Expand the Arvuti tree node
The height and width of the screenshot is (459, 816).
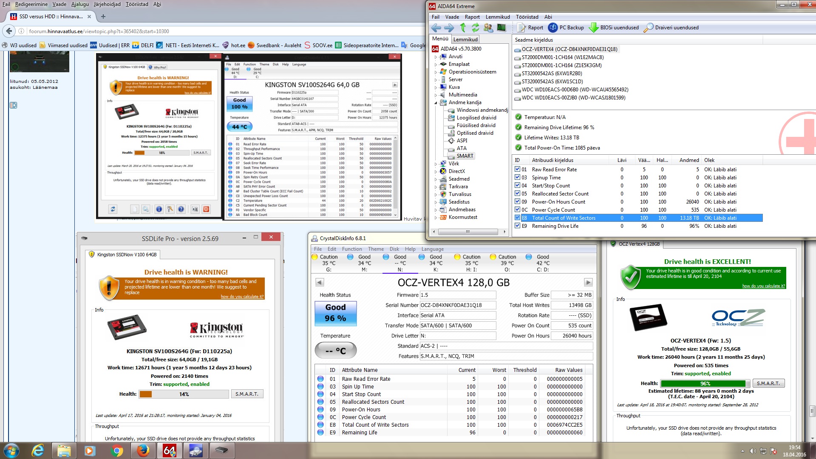click(436, 57)
